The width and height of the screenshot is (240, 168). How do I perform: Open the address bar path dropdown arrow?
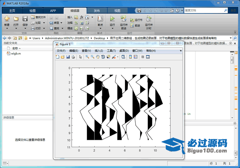coord(231,38)
